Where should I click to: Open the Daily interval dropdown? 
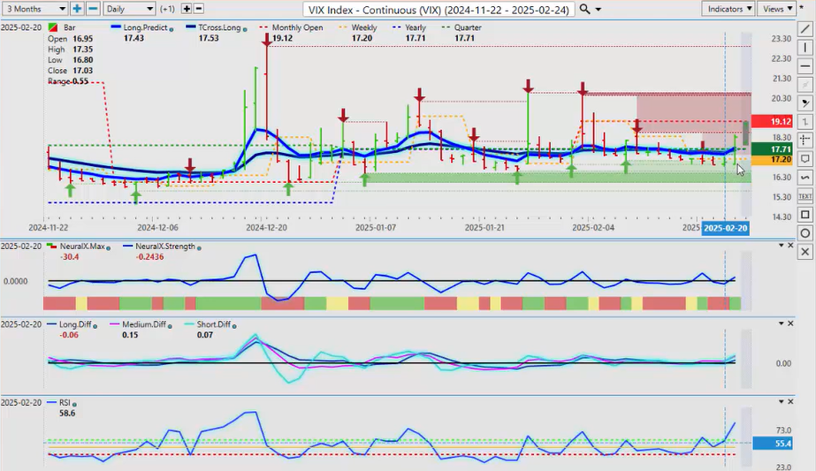[129, 9]
